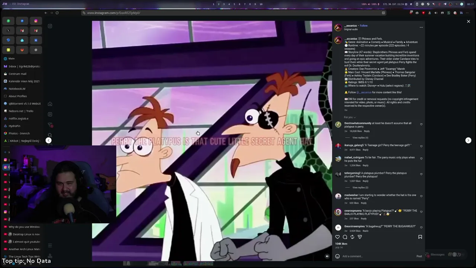Open 'notflix.zoglab.e' sidebar tab
Viewport: 476px width, 268px height.
(22, 118)
